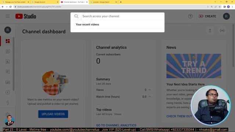Click the upload arrow icon on dashboard
The height and width of the screenshot is (132, 235).
coord(210,30)
